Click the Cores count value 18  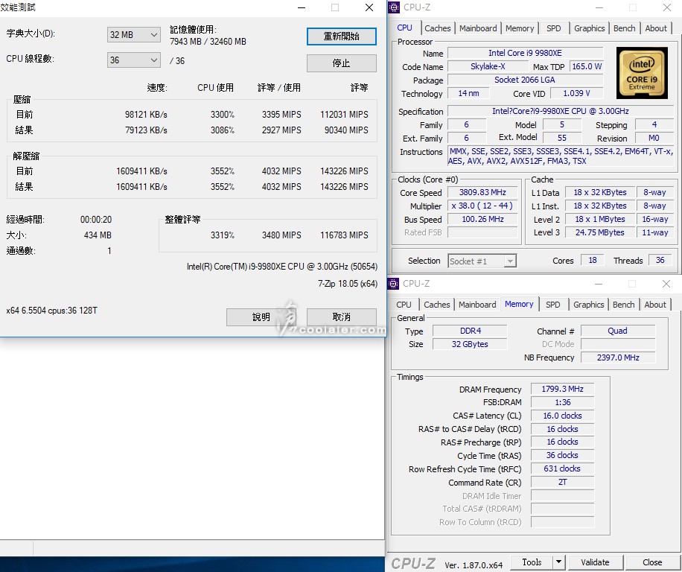coord(593,260)
